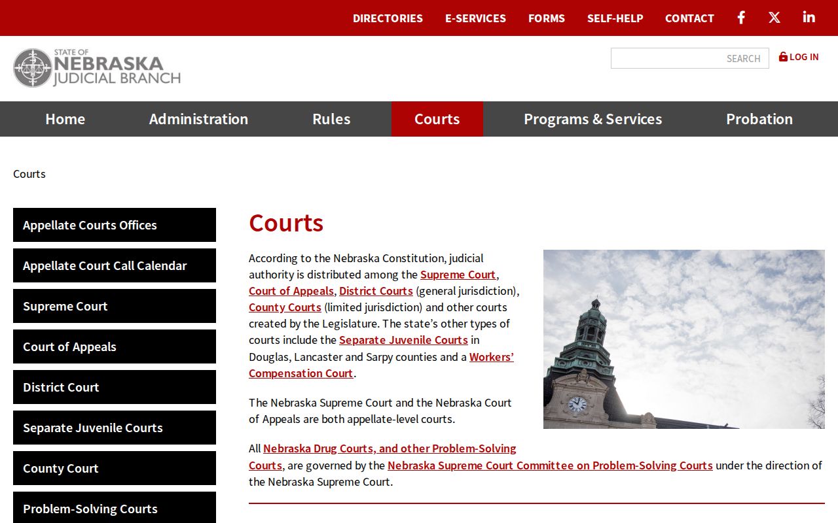This screenshot has width=838, height=523.
Task: Follow the Nebraska Drug Courts link
Action: click(390, 448)
